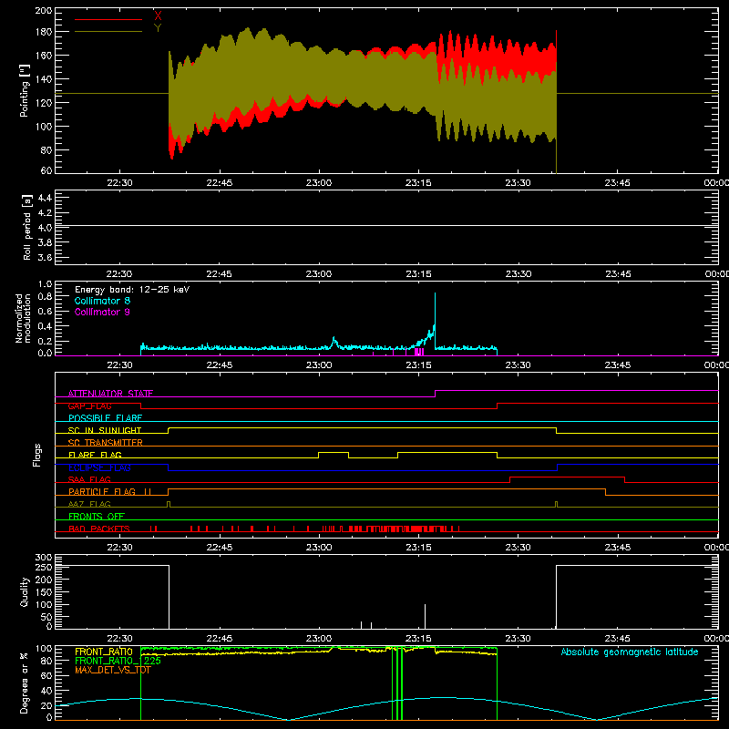Click the red X legend line
The height and width of the screenshot is (729, 729).
click(x=108, y=19)
